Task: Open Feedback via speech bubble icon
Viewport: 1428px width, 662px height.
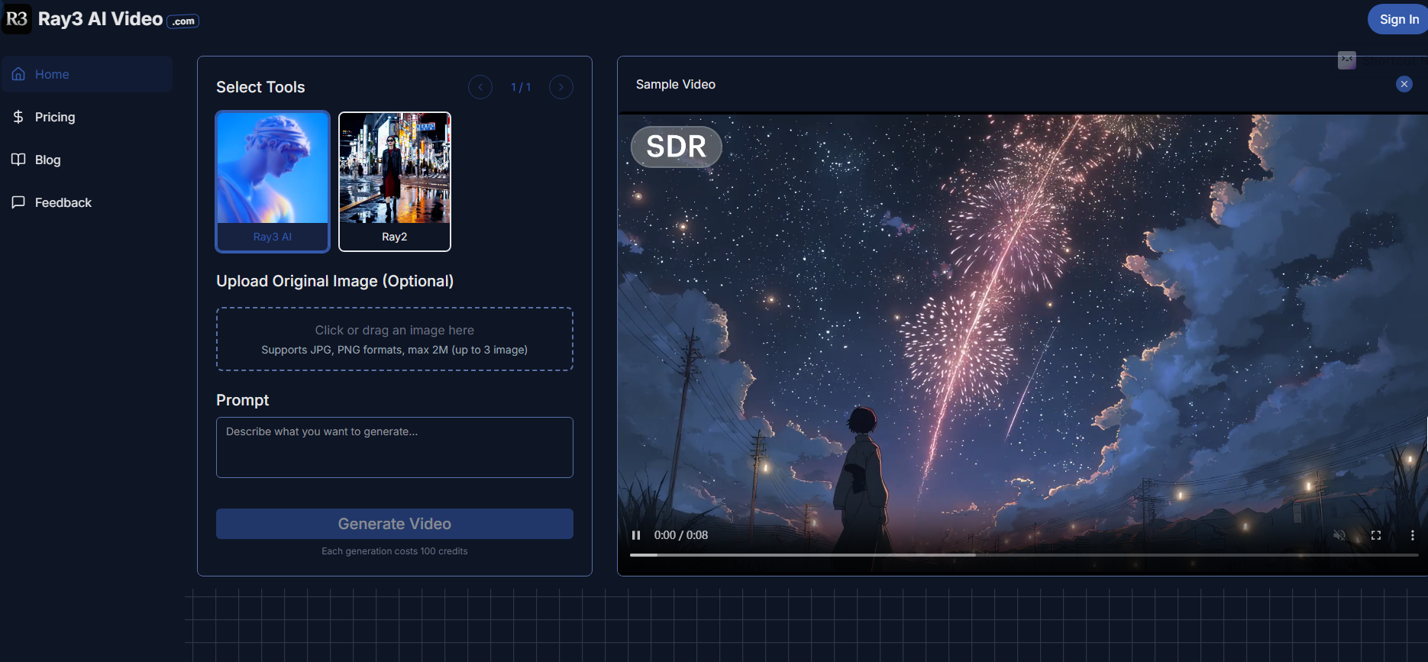Action: pyautogui.click(x=18, y=202)
